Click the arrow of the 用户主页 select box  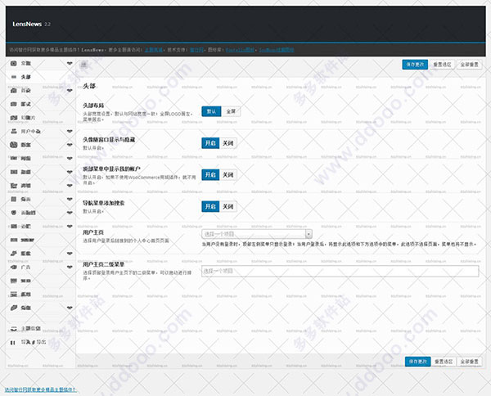point(309,234)
